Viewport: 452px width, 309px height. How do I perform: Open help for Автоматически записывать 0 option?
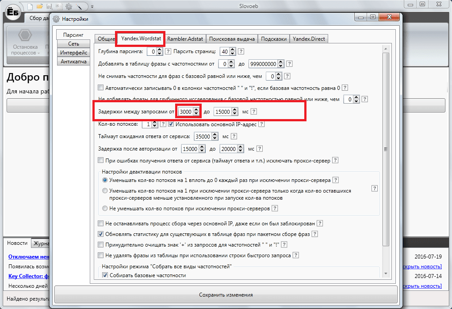(x=345, y=88)
